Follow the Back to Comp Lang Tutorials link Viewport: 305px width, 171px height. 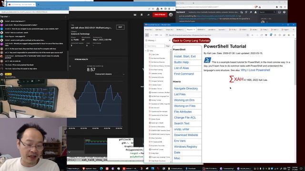click(x=191, y=40)
